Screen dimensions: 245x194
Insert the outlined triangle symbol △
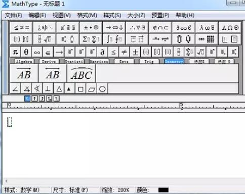[x=59, y=88]
